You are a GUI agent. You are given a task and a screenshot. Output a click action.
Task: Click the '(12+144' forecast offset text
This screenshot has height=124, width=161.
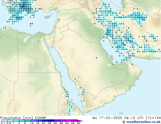[x=153, y=118]
